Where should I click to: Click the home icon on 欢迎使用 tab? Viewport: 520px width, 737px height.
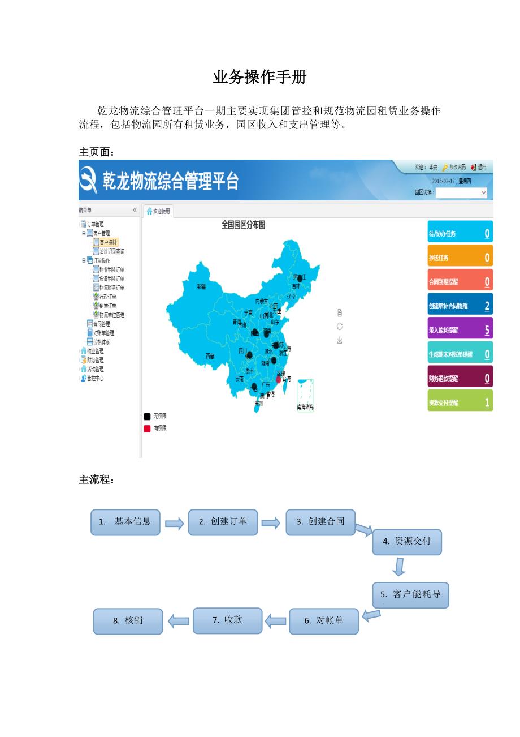tap(149, 211)
